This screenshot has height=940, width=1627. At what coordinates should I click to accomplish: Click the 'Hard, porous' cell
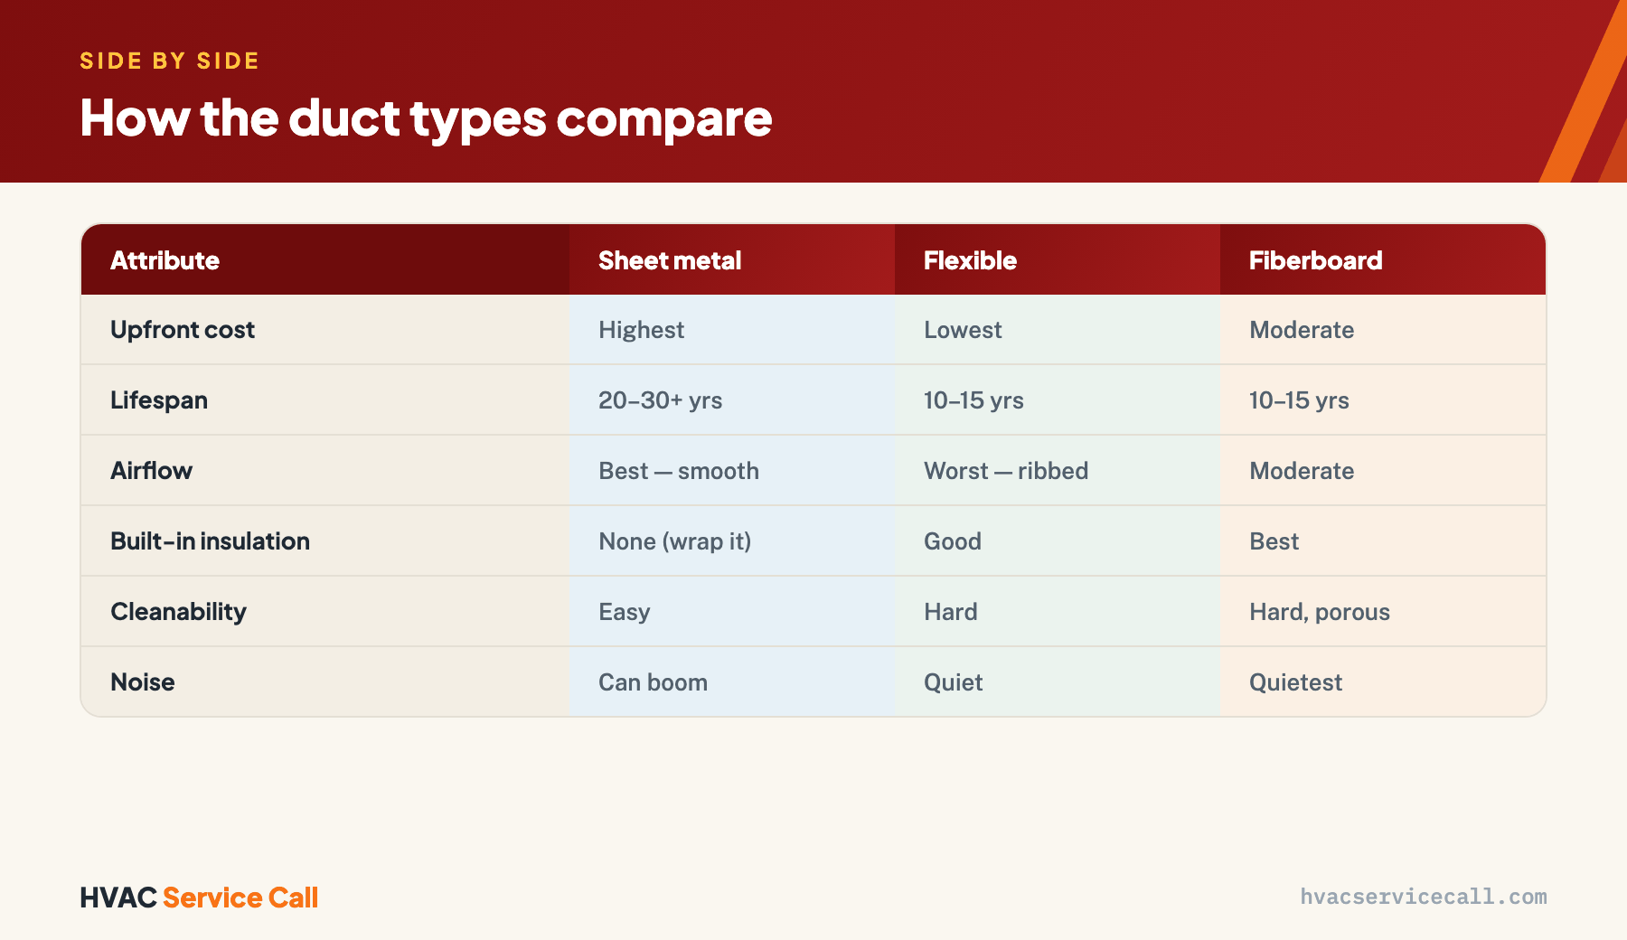(x=1383, y=612)
